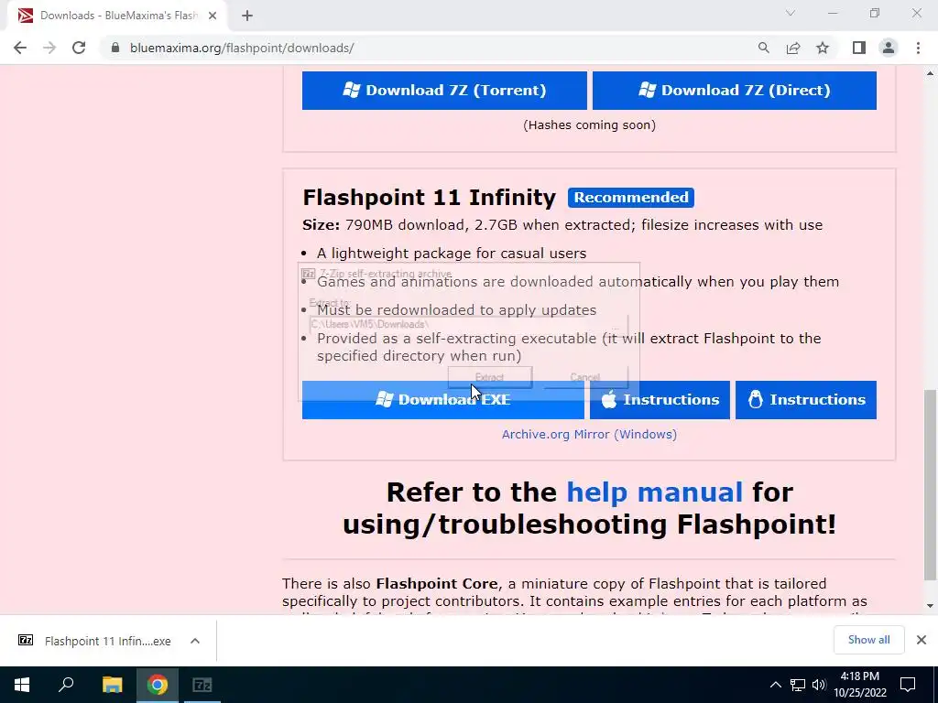938x703 pixels.
Task: Close the downloads shelf
Action: (922, 640)
